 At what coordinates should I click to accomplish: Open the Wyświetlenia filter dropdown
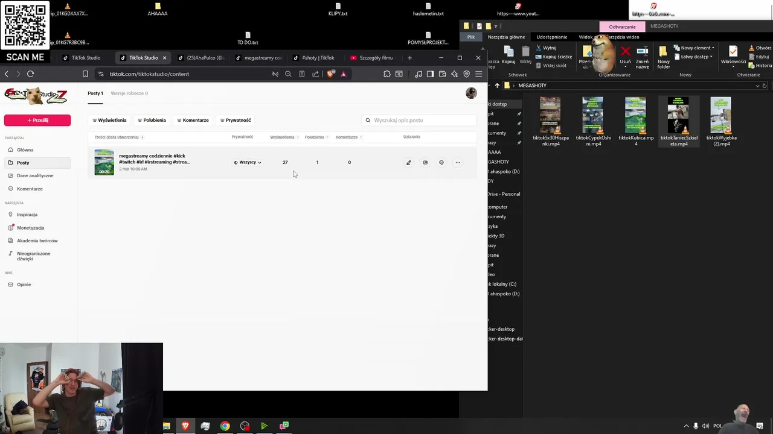click(109, 120)
